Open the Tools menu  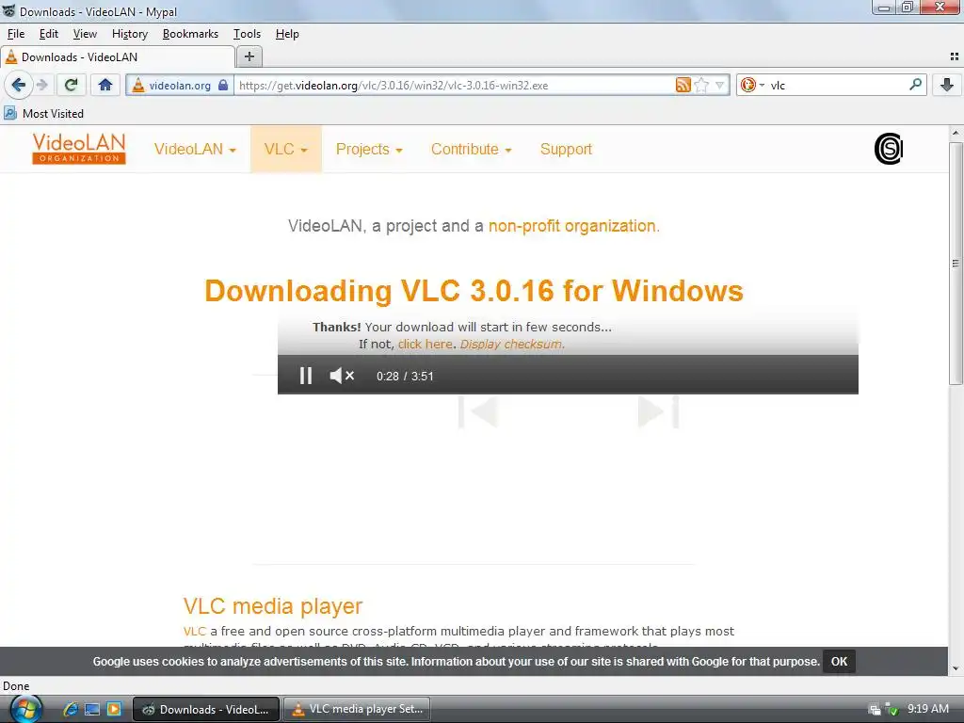[247, 34]
